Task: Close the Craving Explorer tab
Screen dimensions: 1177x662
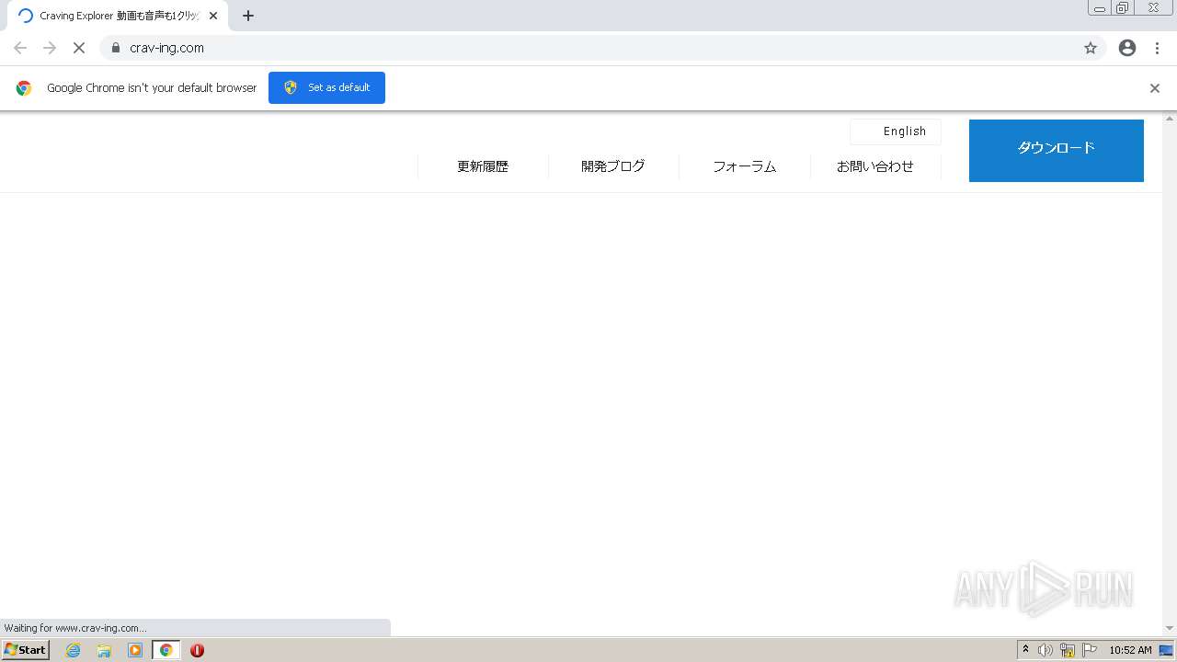Action: click(x=213, y=16)
